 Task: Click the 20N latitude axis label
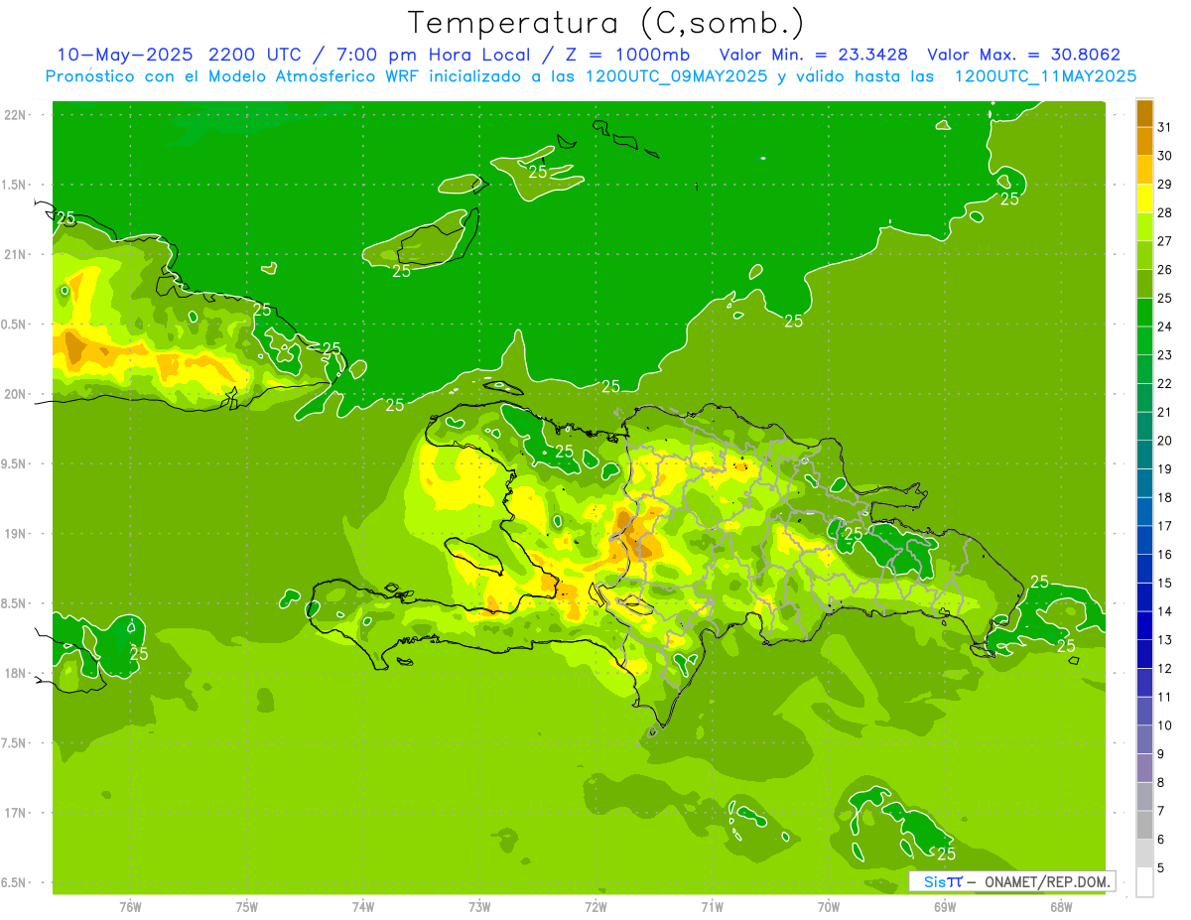click(16, 394)
